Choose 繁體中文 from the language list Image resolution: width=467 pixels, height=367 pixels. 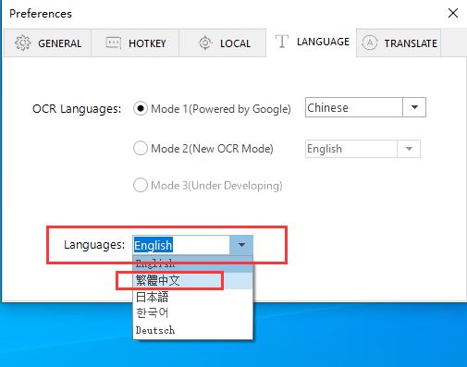point(192,280)
